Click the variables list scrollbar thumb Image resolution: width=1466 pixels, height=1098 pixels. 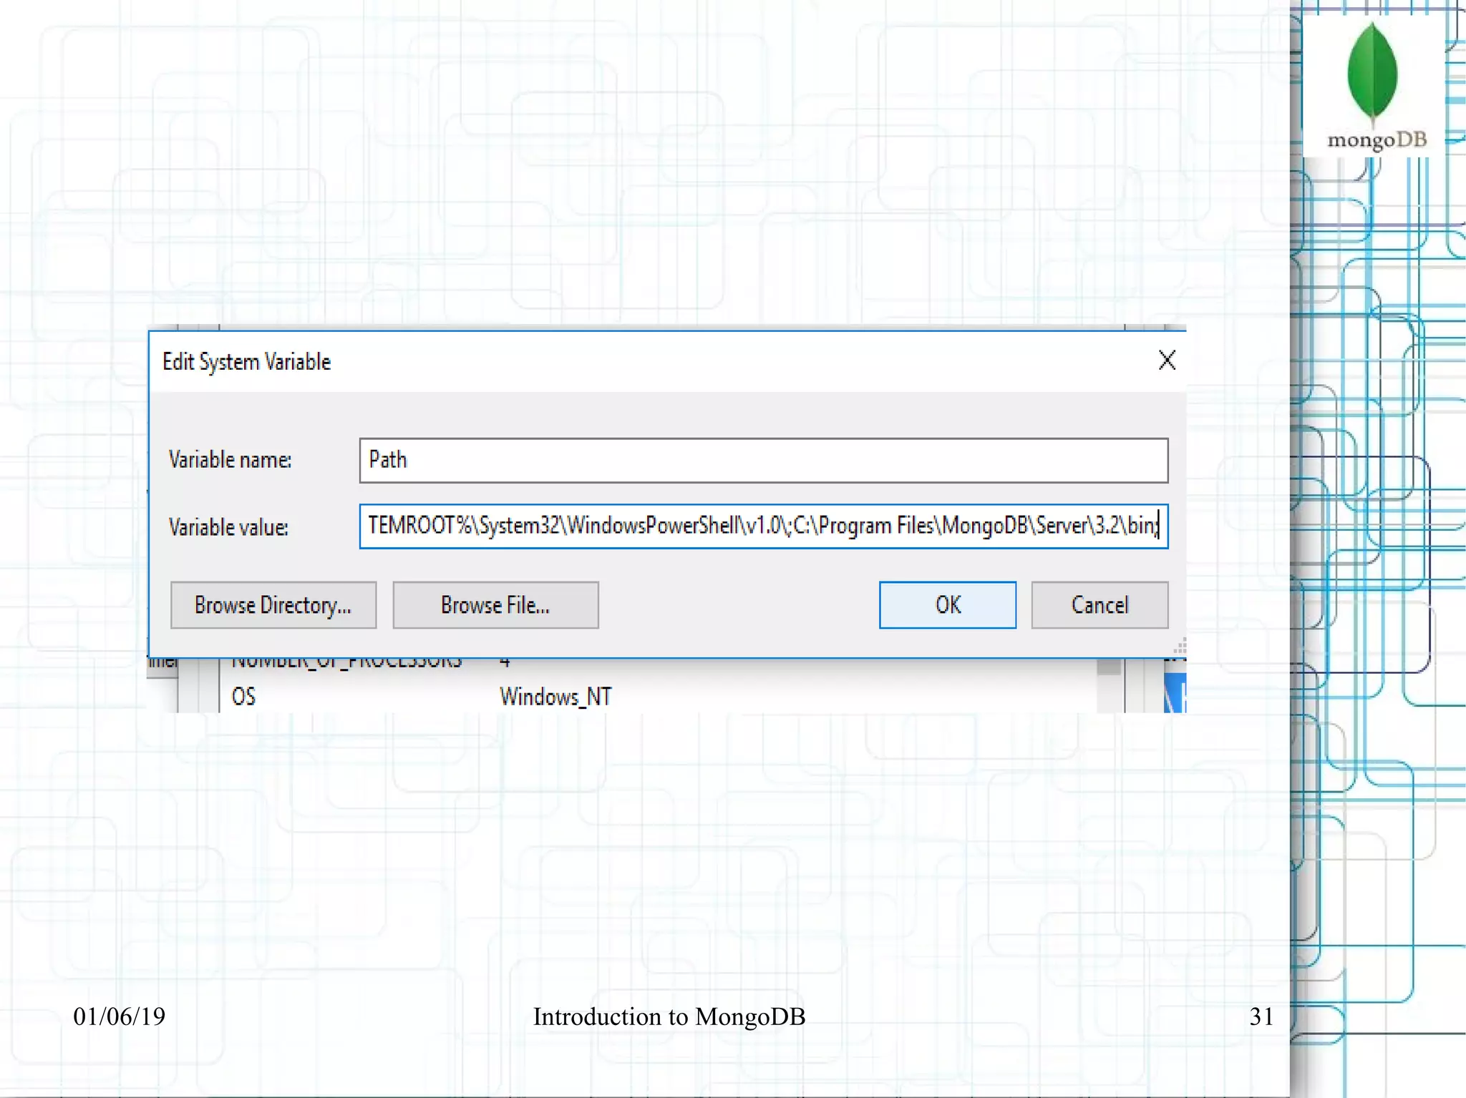click(x=1109, y=667)
